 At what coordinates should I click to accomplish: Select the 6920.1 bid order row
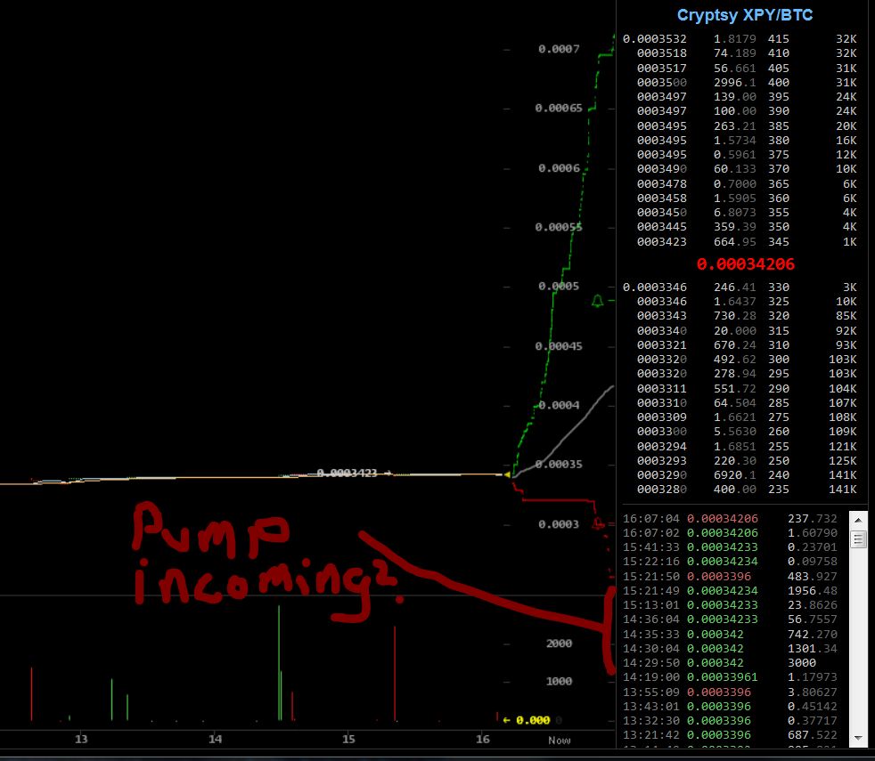[740, 475]
